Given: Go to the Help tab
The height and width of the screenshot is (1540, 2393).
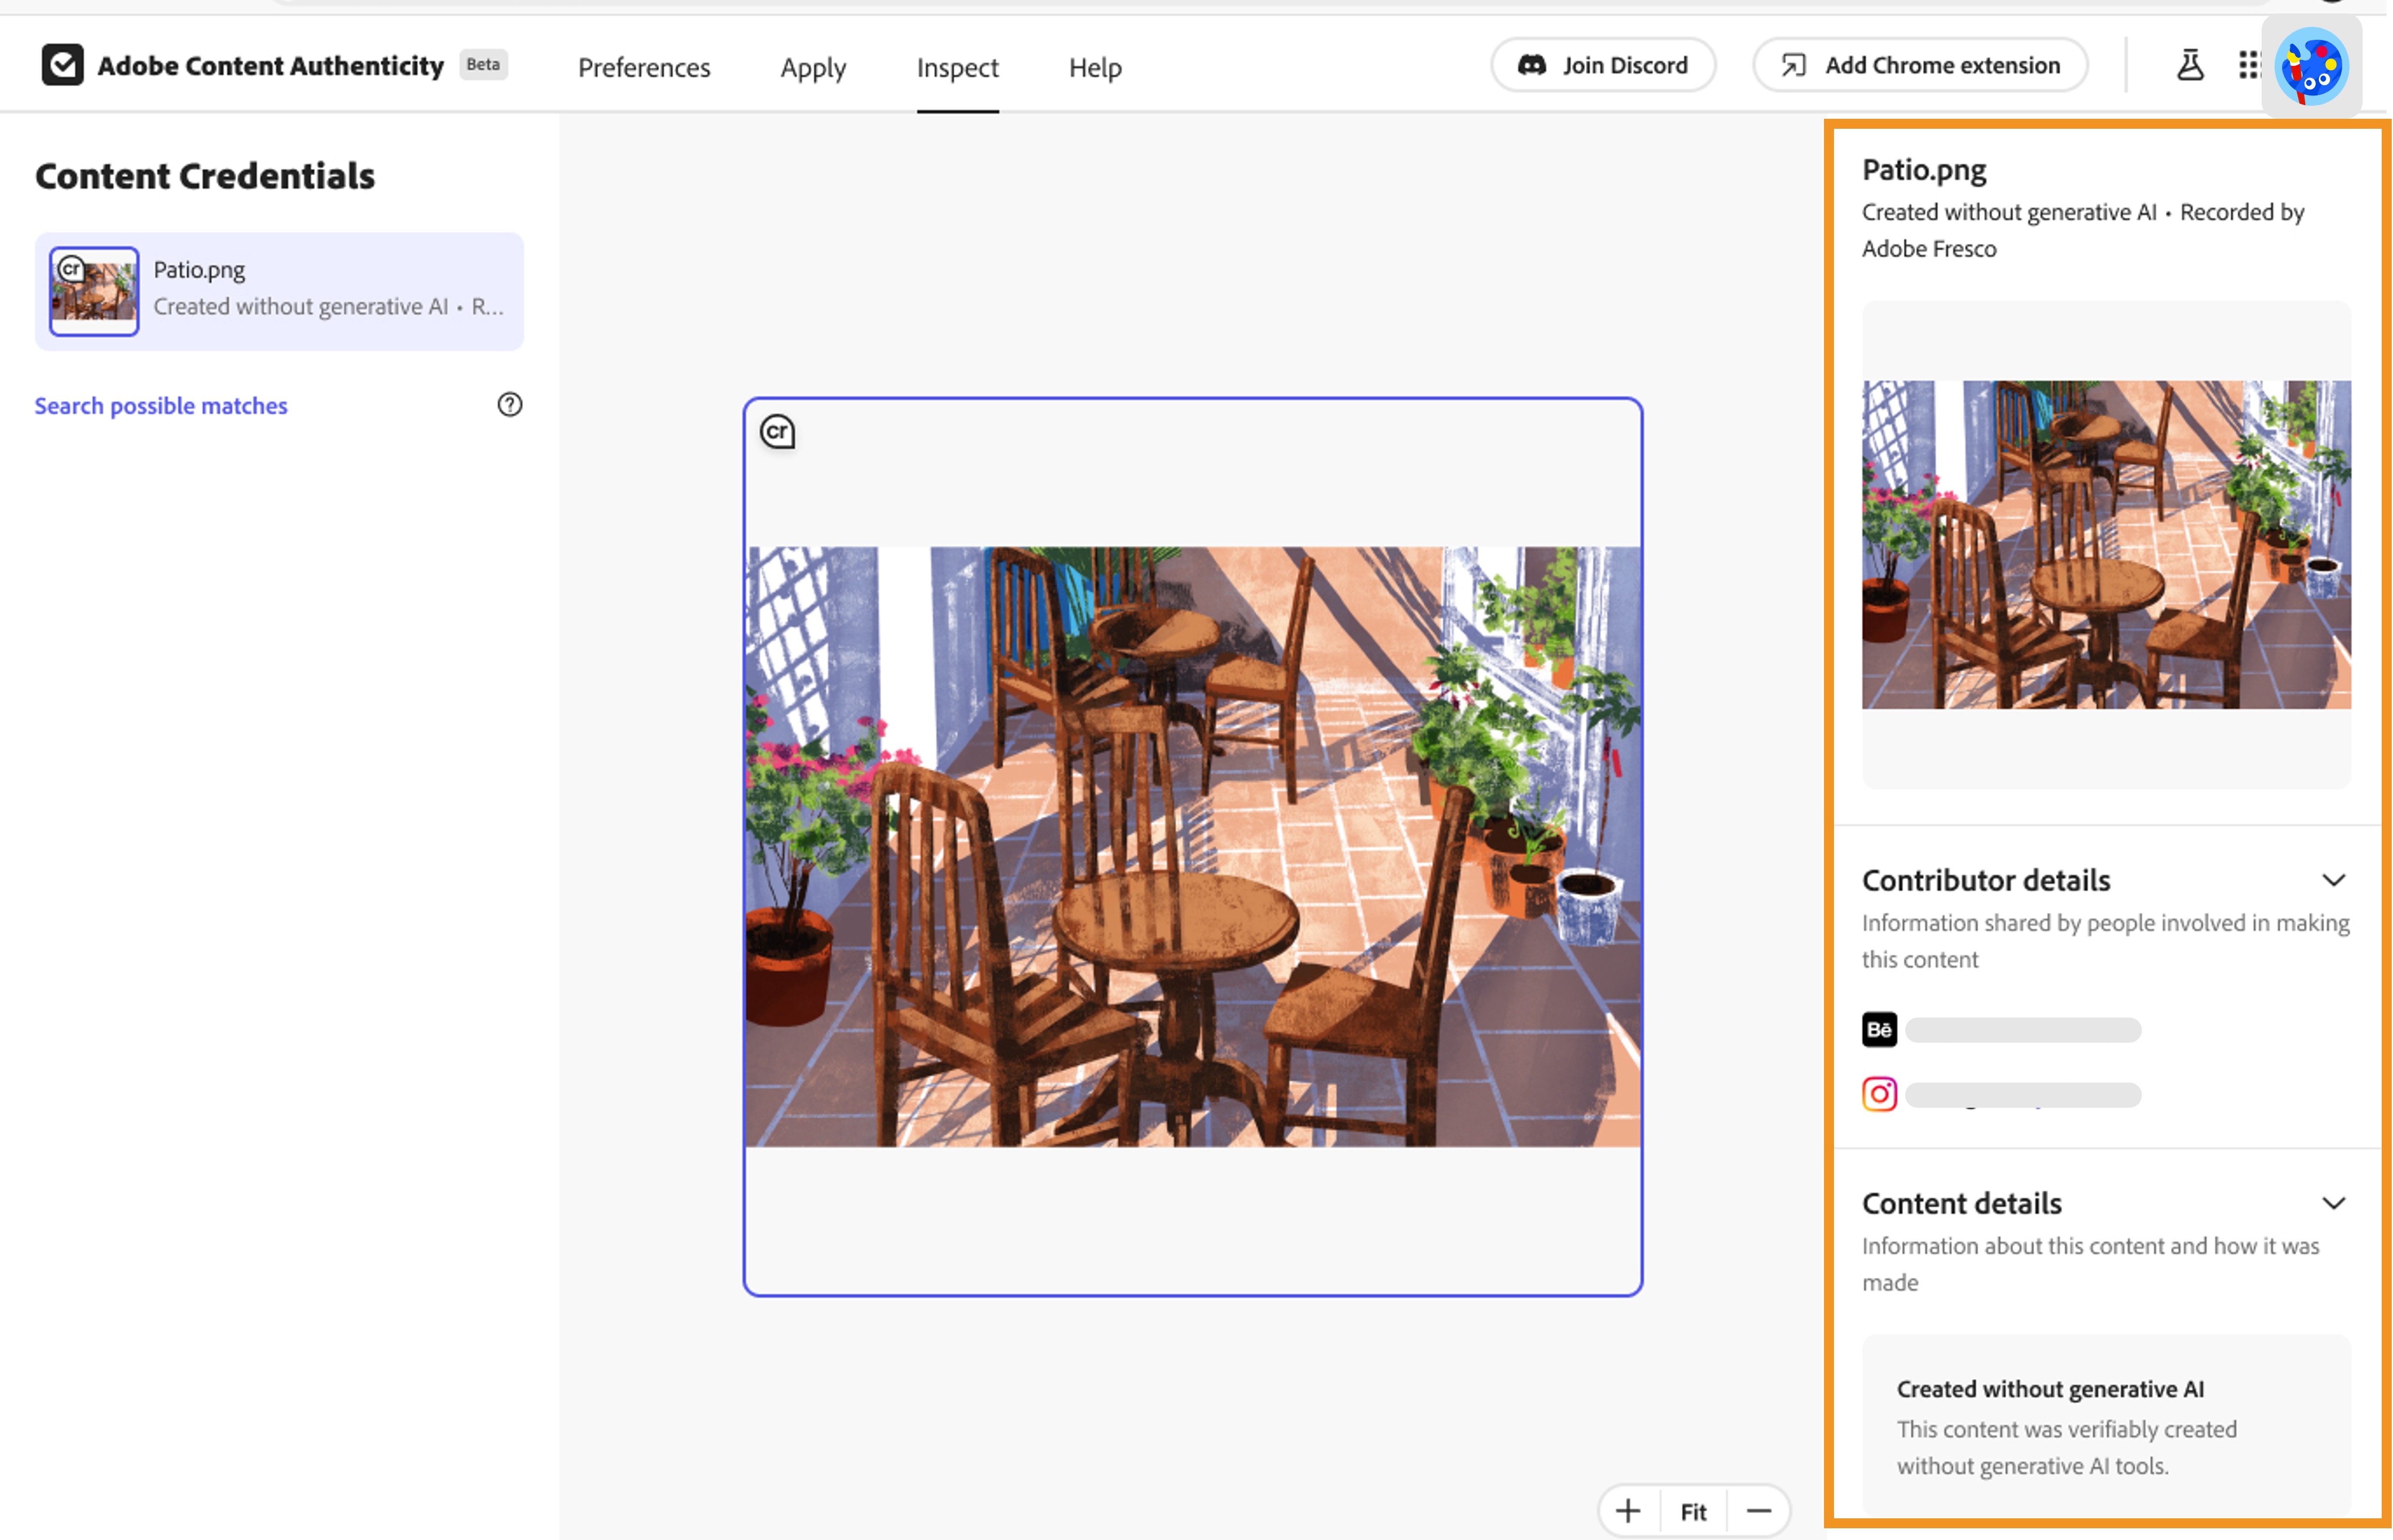Looking at the screenshot, I should (1094, 67).
